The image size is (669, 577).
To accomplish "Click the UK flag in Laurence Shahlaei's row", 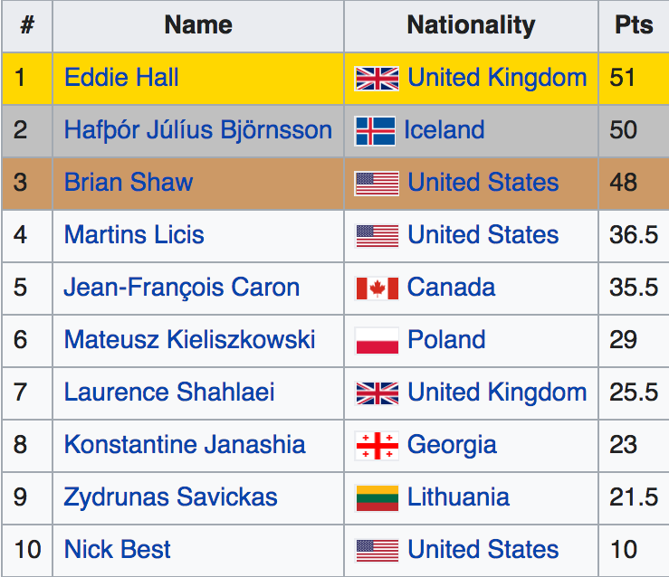I will (377, 393).
